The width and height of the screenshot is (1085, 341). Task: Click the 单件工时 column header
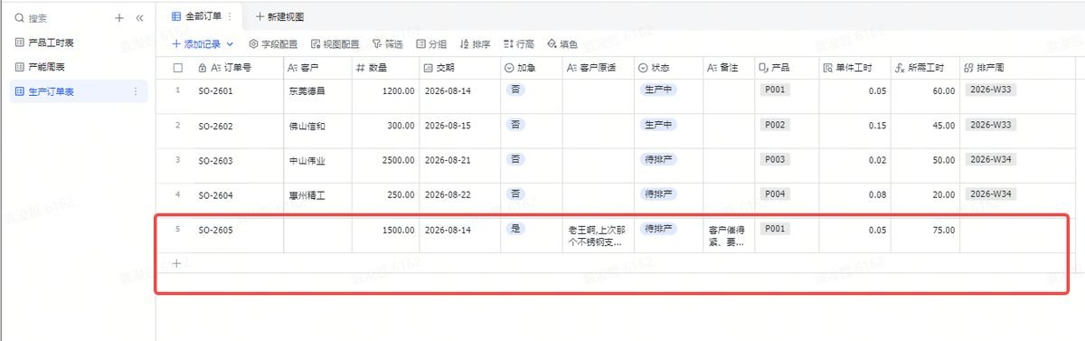click(854, 68)
